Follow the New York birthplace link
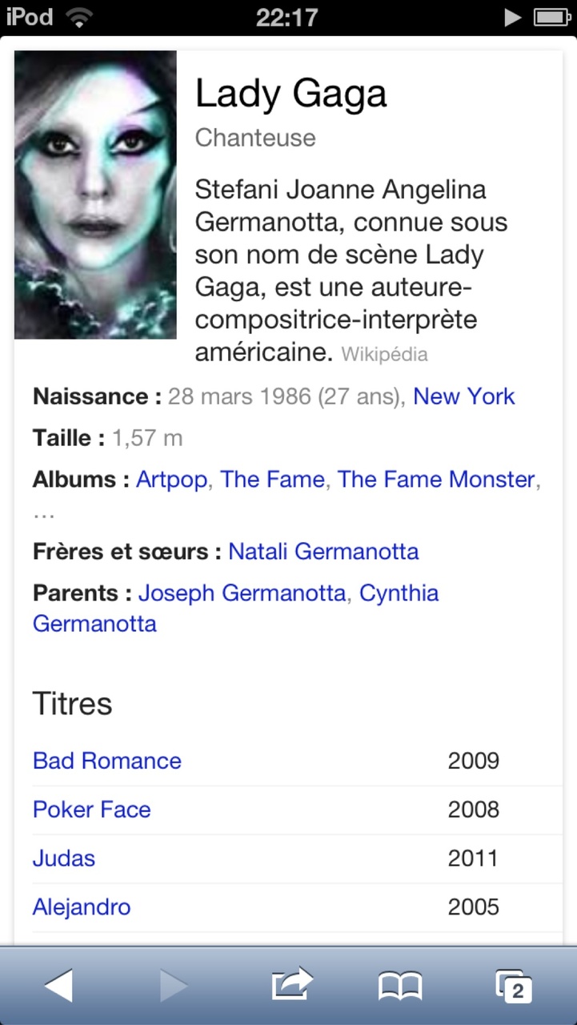 [464, 396]
